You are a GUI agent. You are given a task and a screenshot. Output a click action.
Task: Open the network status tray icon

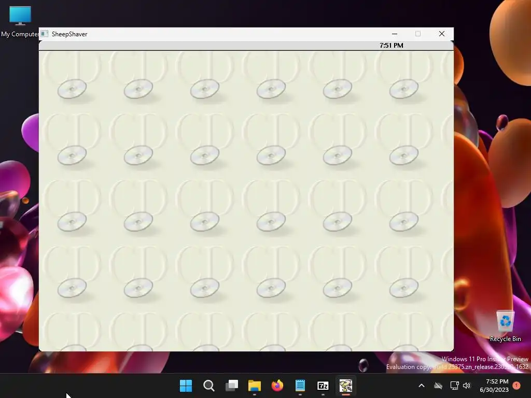pos(454,386)
